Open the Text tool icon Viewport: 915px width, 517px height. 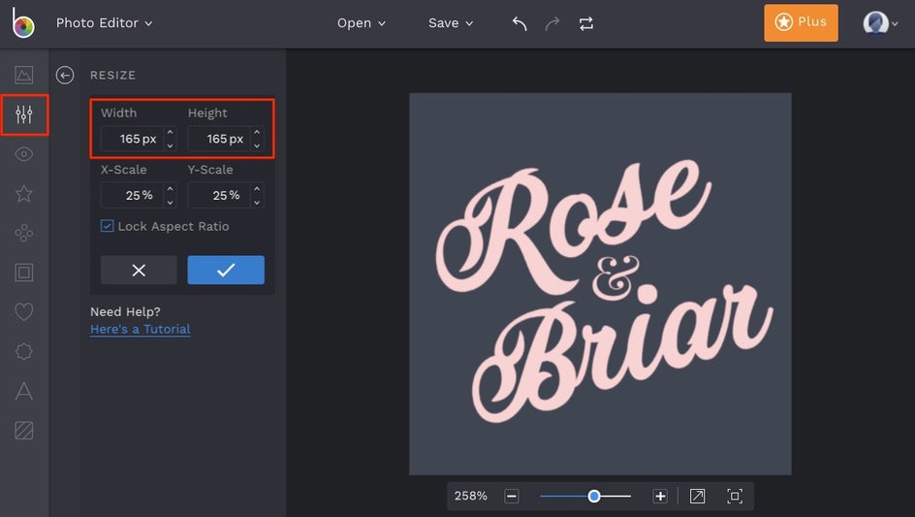(24, 391)
